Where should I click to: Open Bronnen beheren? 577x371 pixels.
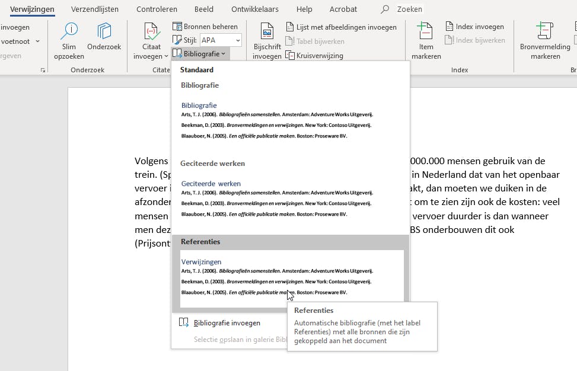[x=205, y=27]
